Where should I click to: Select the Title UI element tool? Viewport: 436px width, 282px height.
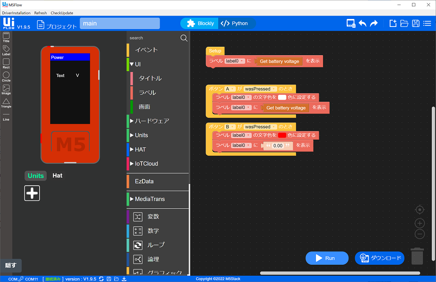click(6, 37)
